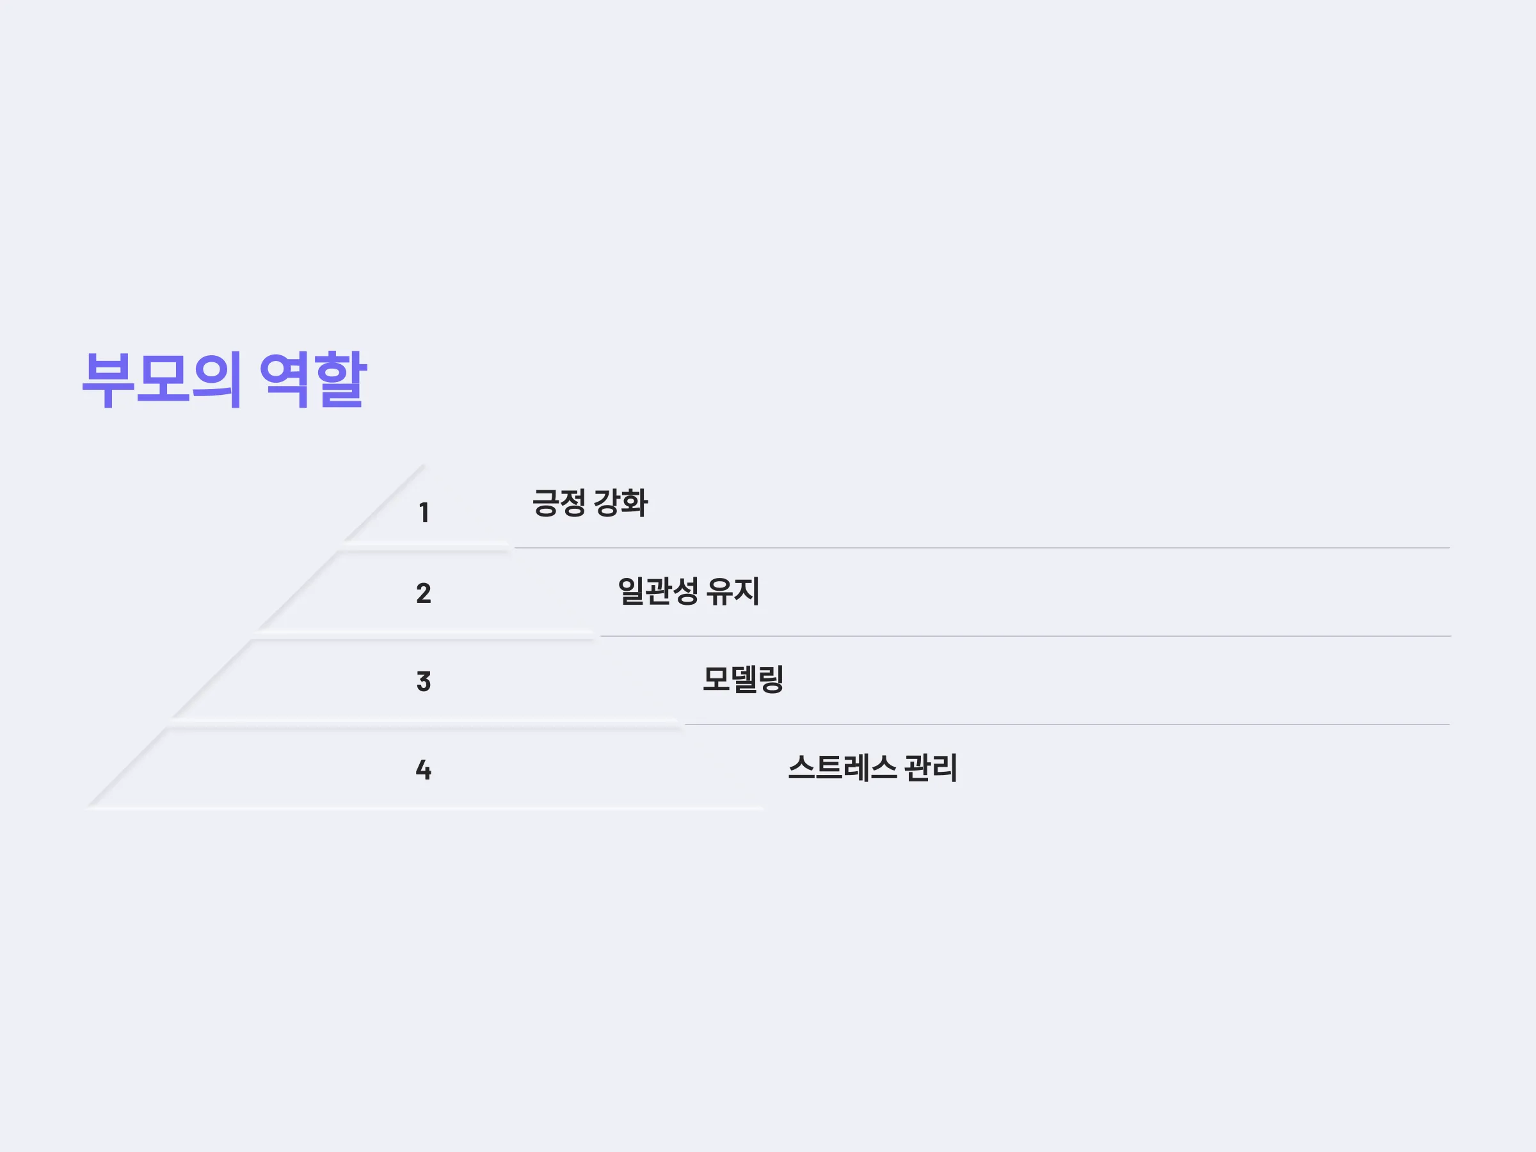The image size is (1536, 1152).
Task: Click the number 2 in the pyramid
Action: tap(424, 593)
